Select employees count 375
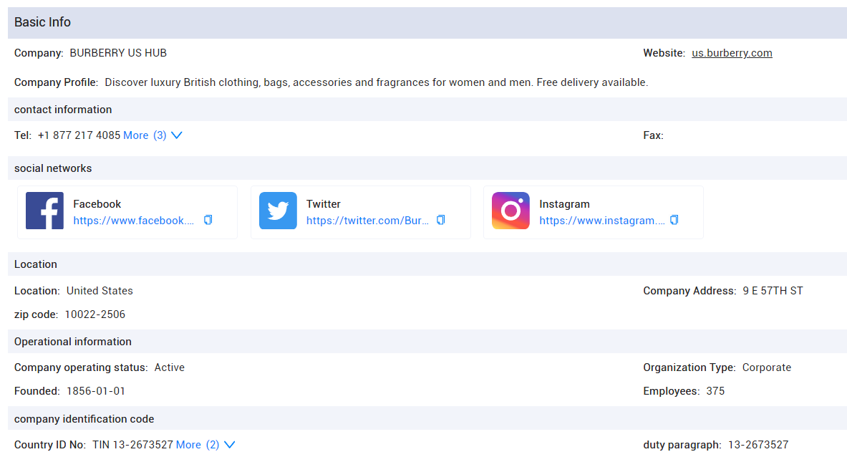Viewport: 847px width, 457px height. (715, 391)
